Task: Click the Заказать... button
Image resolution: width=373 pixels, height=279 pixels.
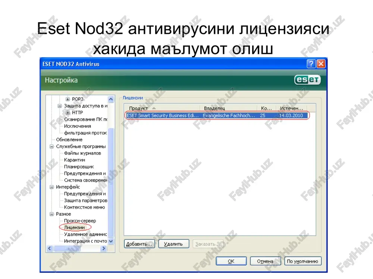Action: click(x=208, y=244)
